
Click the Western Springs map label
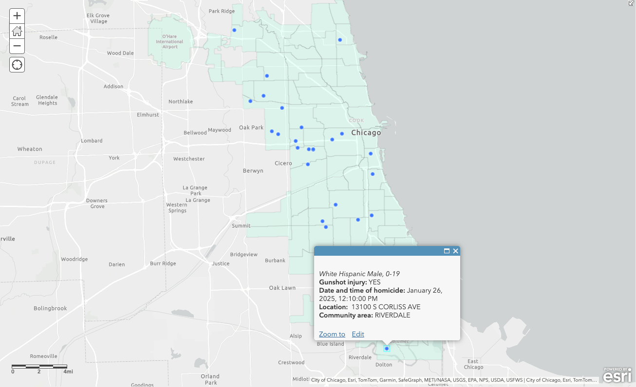click(176, 208)
